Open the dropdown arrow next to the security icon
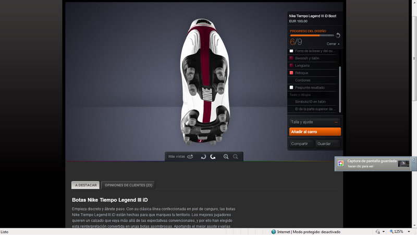 [384, 232]
